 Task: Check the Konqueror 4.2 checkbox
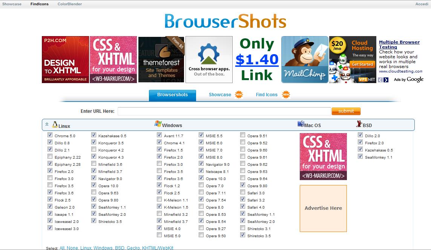pyautogui.click(x=94, y=149)
